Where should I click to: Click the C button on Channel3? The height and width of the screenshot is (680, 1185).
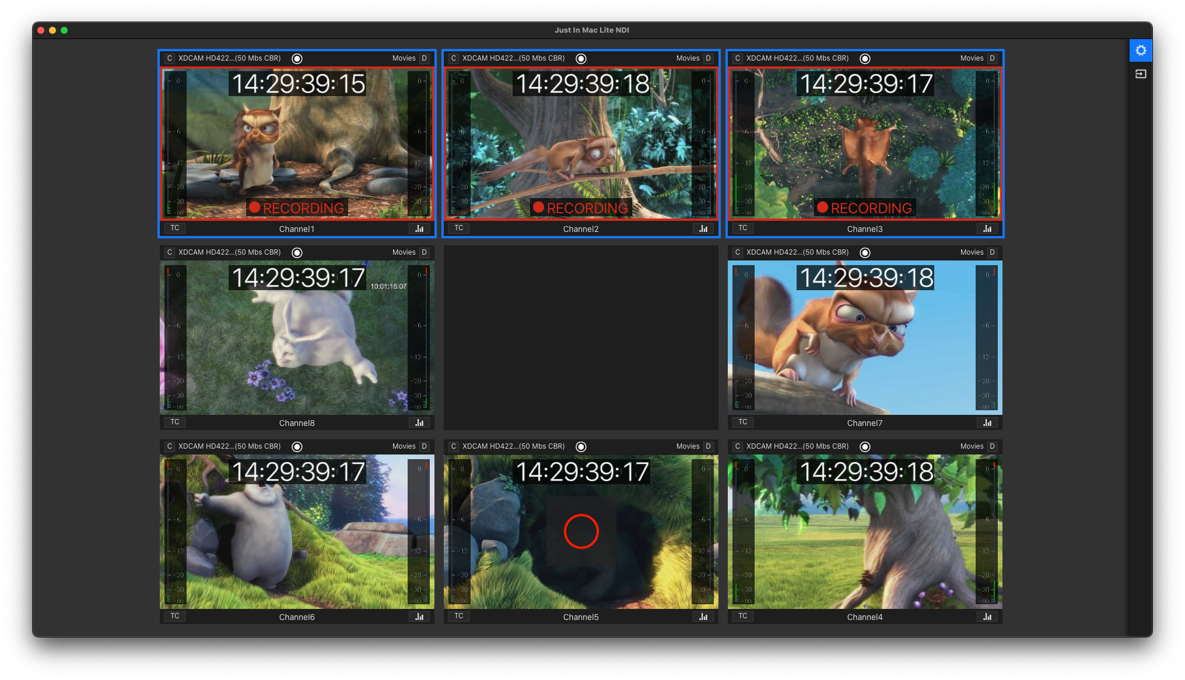click(x=738, y=58)
